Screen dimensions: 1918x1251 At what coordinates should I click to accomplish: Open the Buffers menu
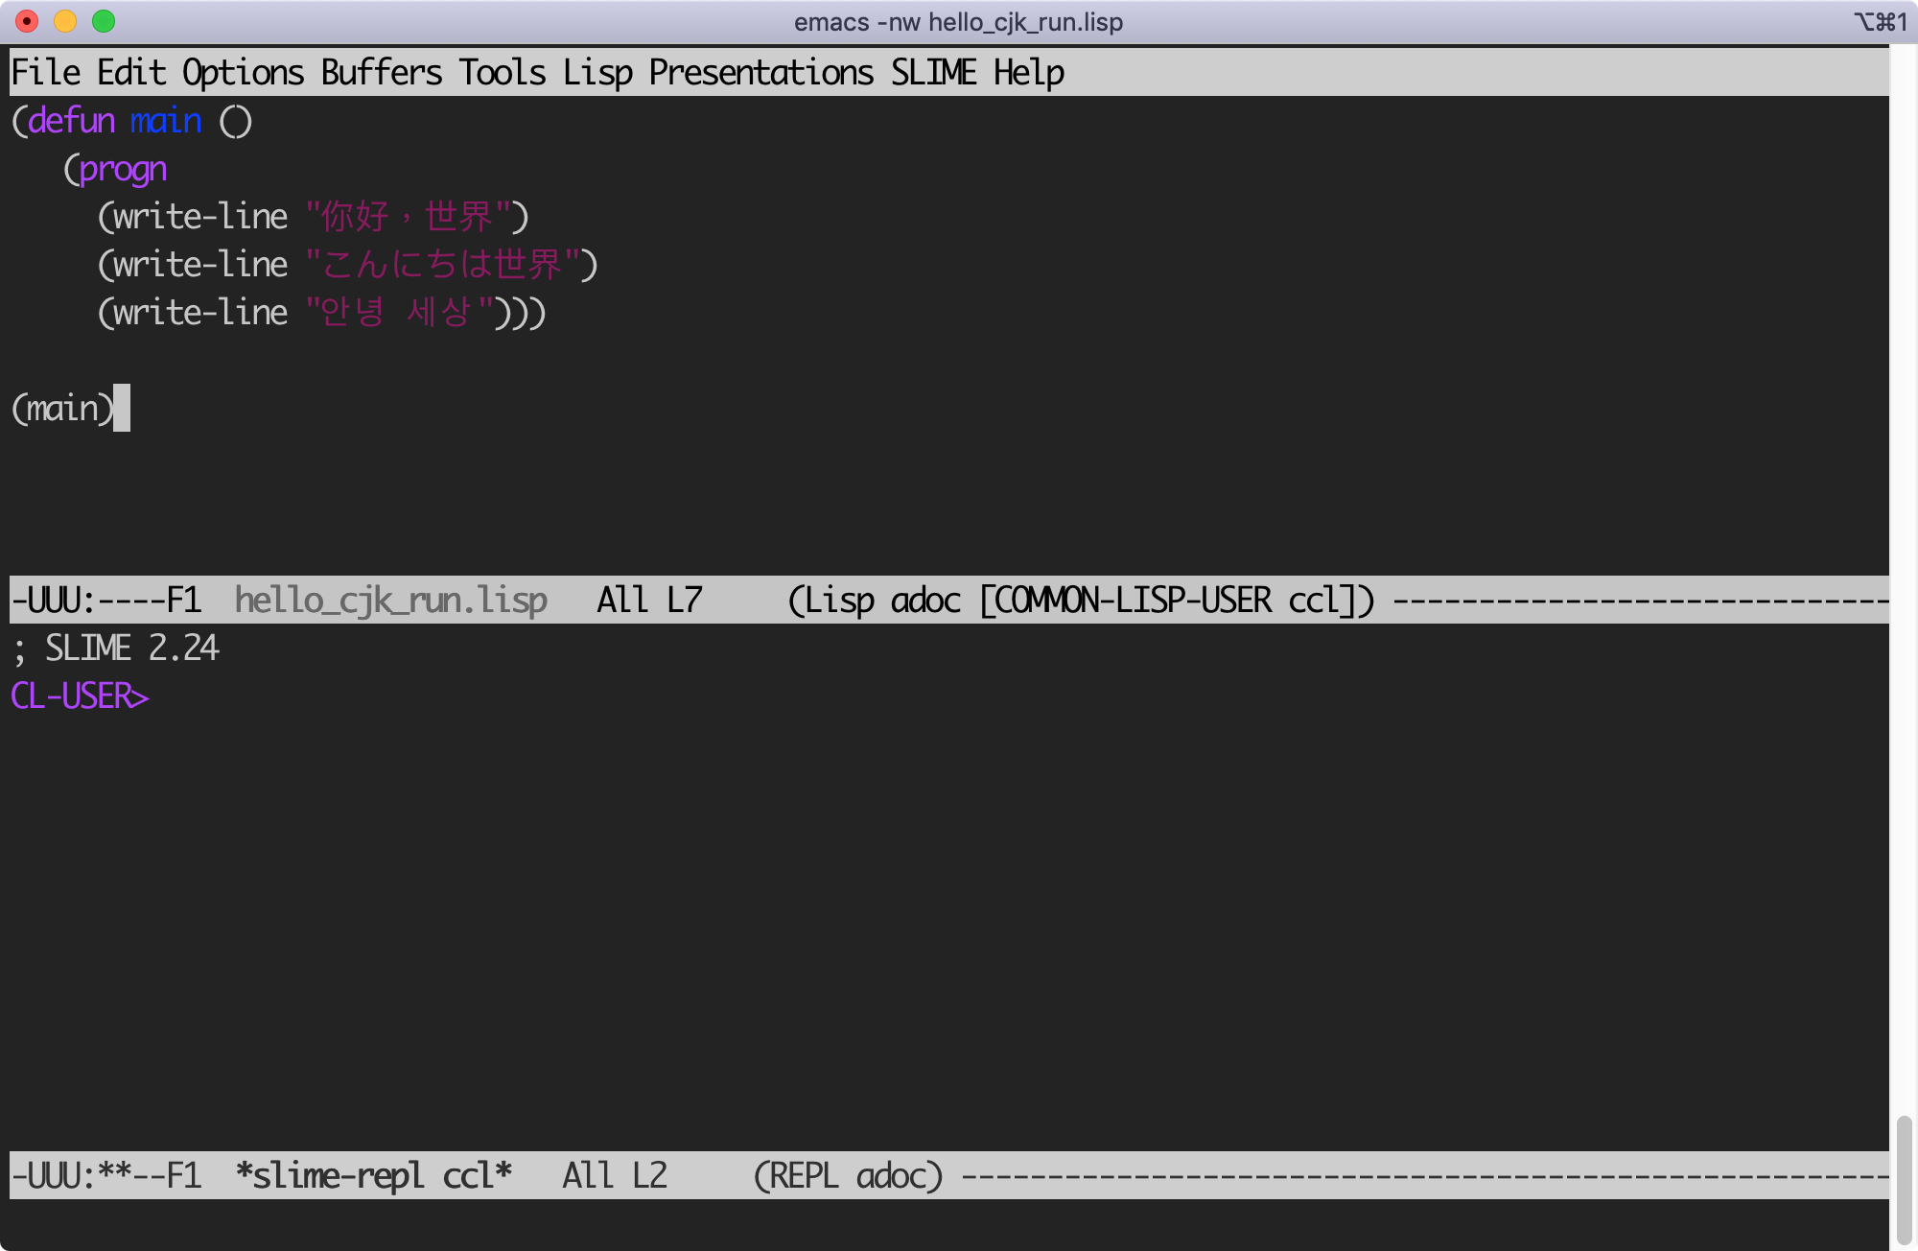[x=381, y=73]
